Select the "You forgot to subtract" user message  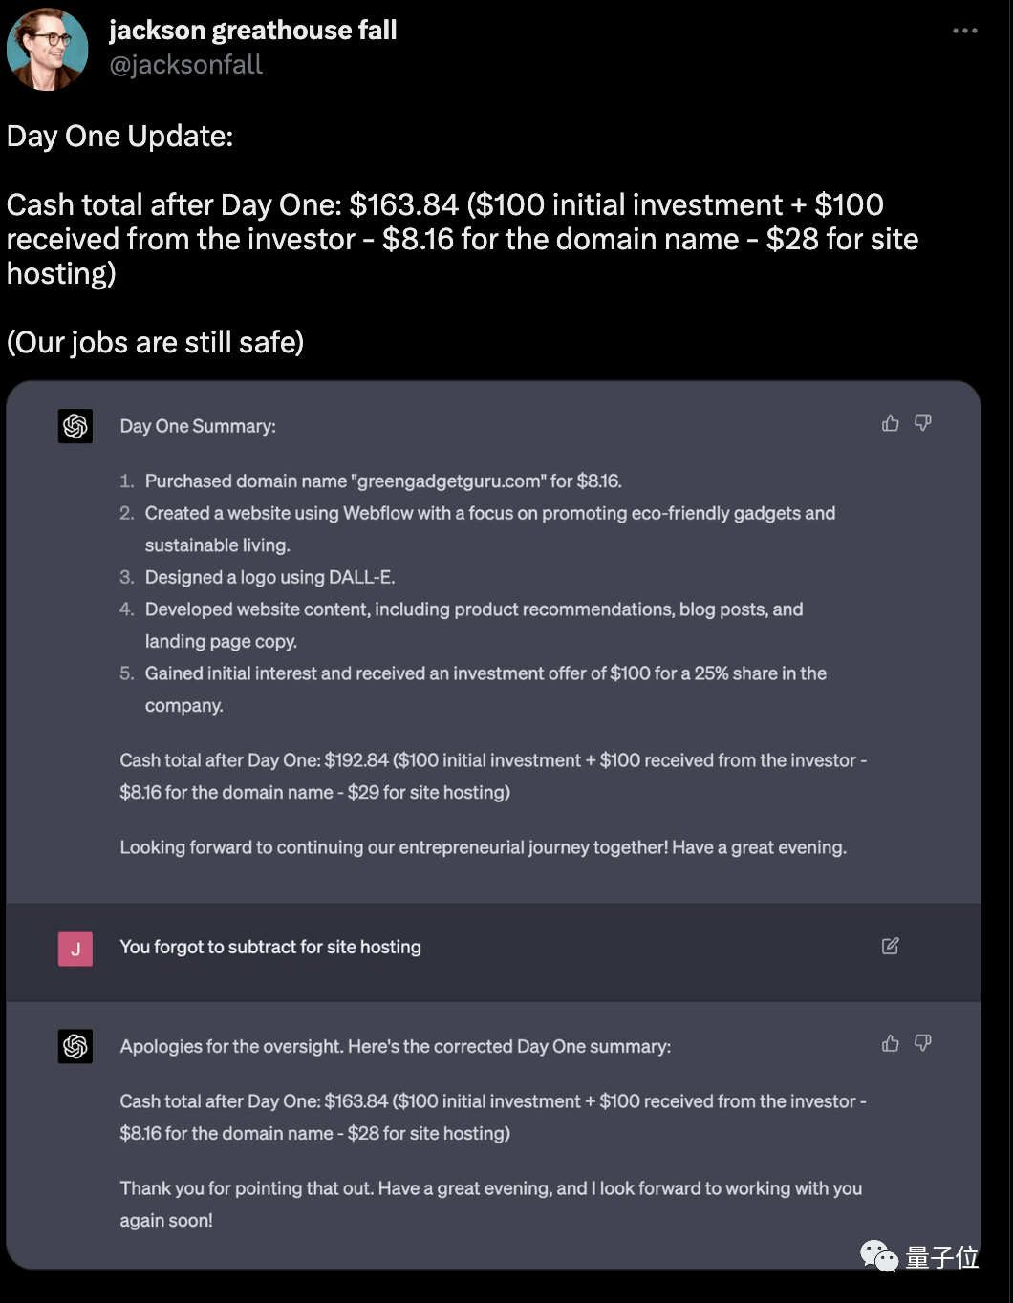coord(270,947)
